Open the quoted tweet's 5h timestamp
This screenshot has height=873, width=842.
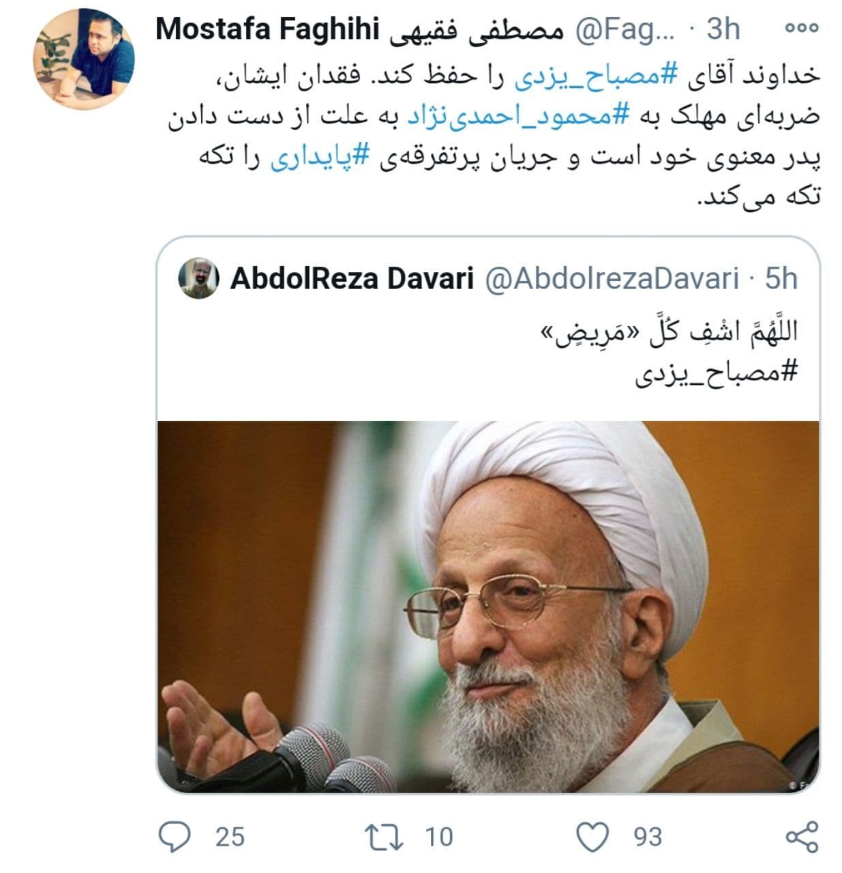781,278
